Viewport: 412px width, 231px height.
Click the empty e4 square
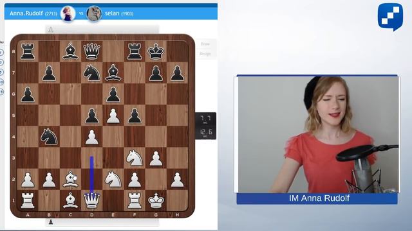113,137
